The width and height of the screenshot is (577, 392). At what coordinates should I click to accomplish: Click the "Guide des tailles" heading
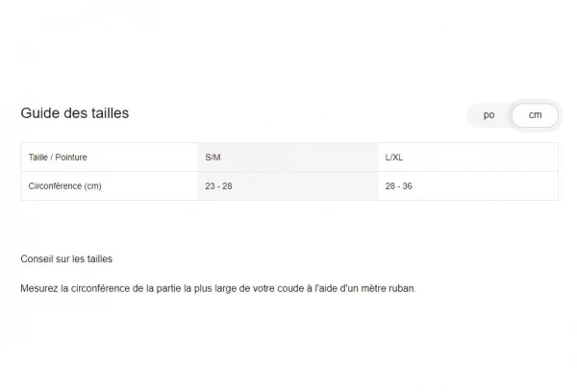[x=75, y=113]
